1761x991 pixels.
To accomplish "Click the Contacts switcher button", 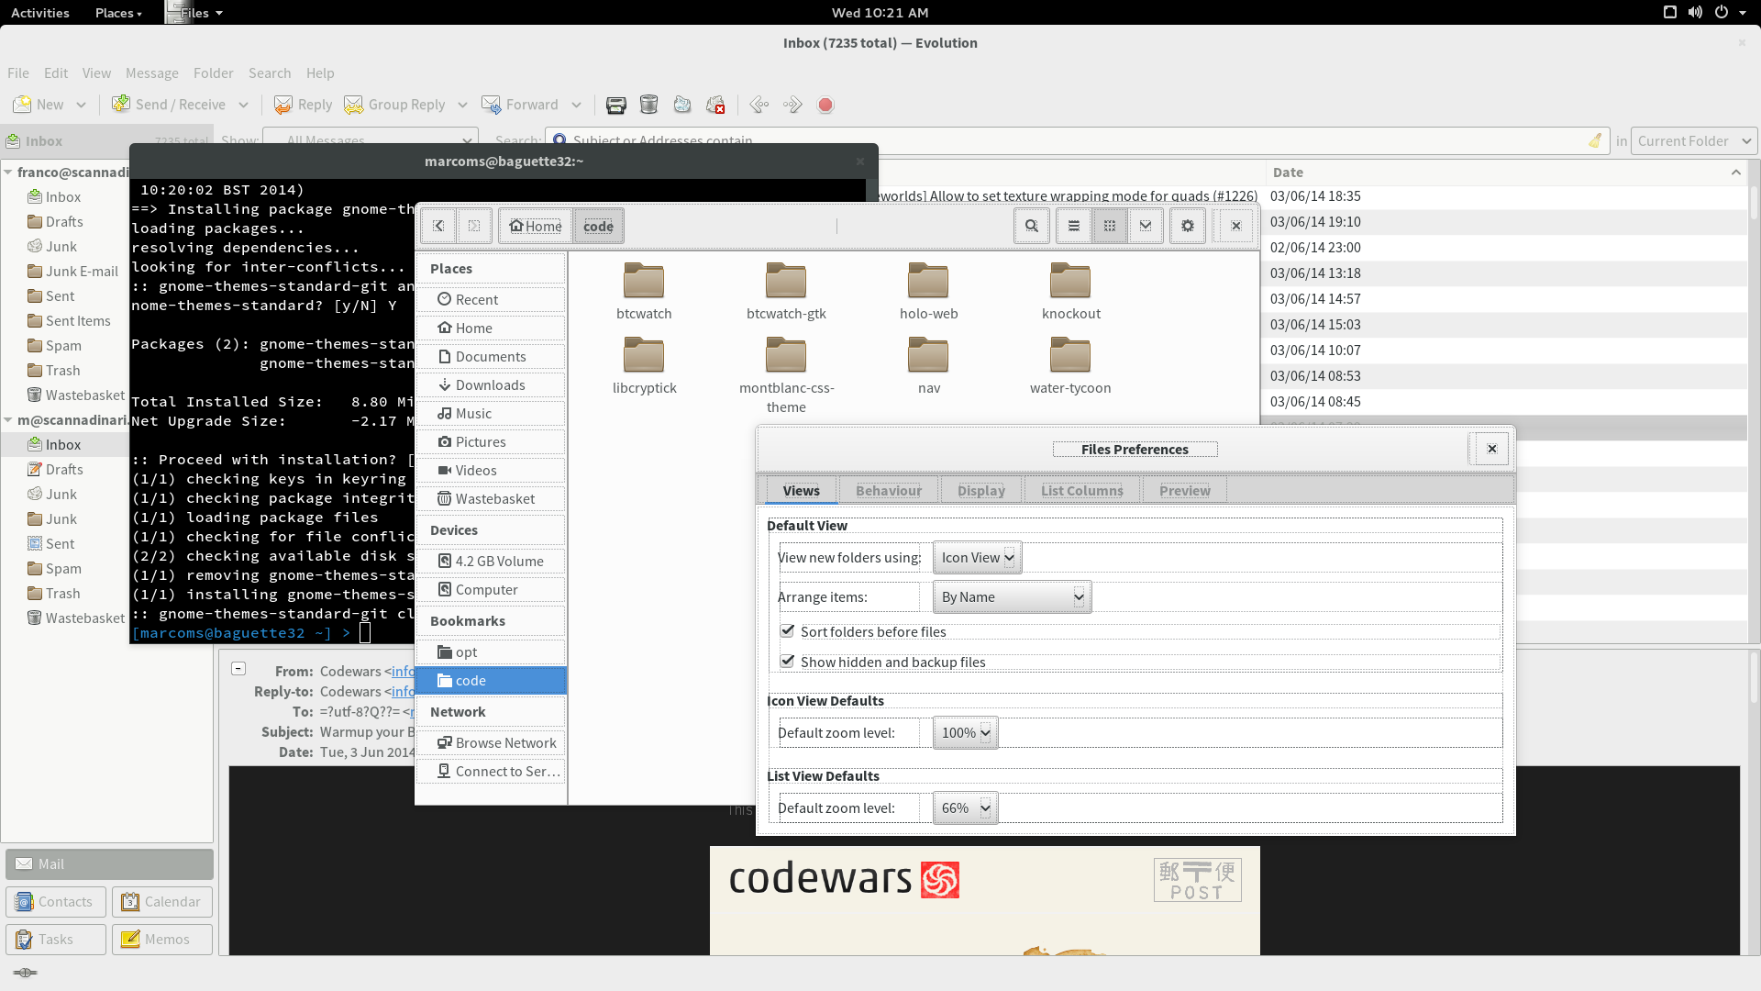I will coord(56,902).
